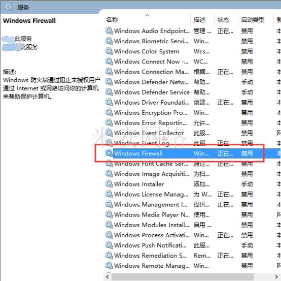281x281 pixels.
Task: Click the services magnifier icon in header
Action: tap(9, 7)
